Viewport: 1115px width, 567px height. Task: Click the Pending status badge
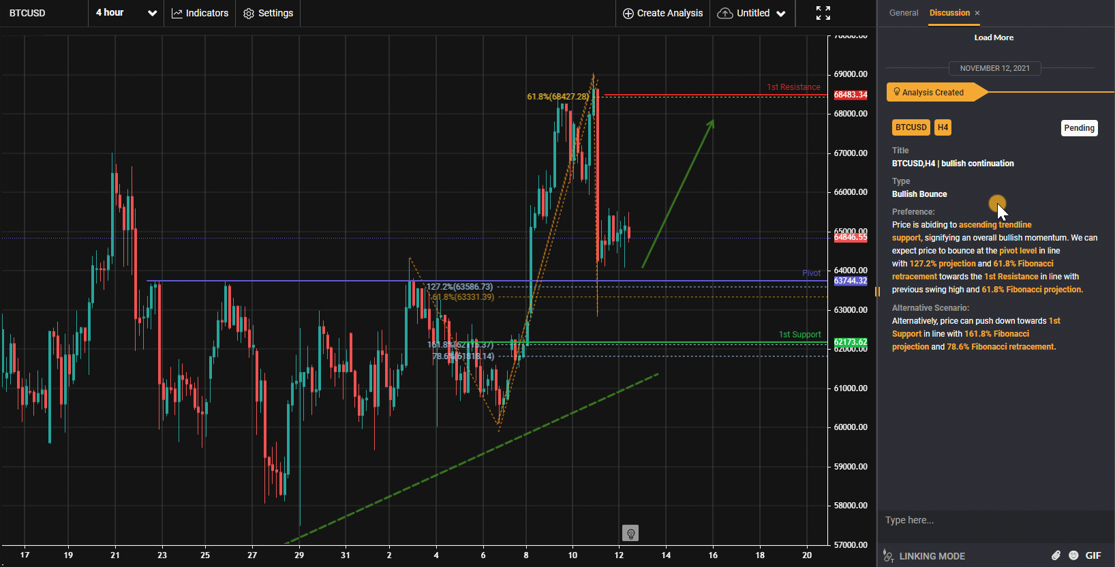(1080, 128)
